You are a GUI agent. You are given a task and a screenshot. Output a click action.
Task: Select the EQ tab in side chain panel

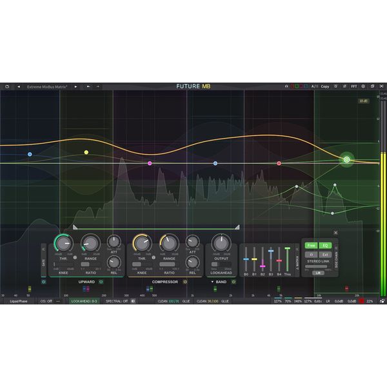[325, 245]
